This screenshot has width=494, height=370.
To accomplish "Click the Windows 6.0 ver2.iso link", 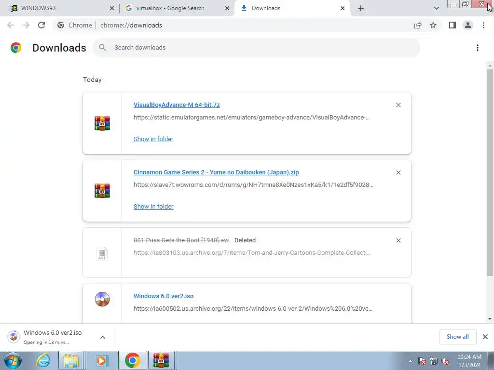I will pos(164,296).
